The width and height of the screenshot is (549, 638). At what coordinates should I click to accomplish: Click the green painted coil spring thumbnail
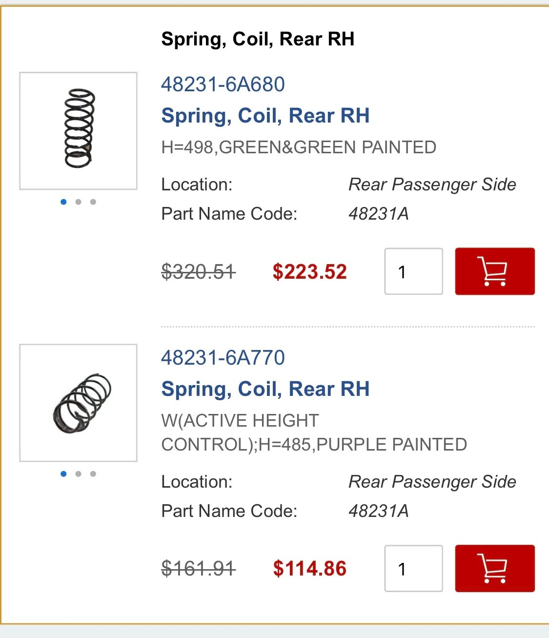(x=78, y=129)
